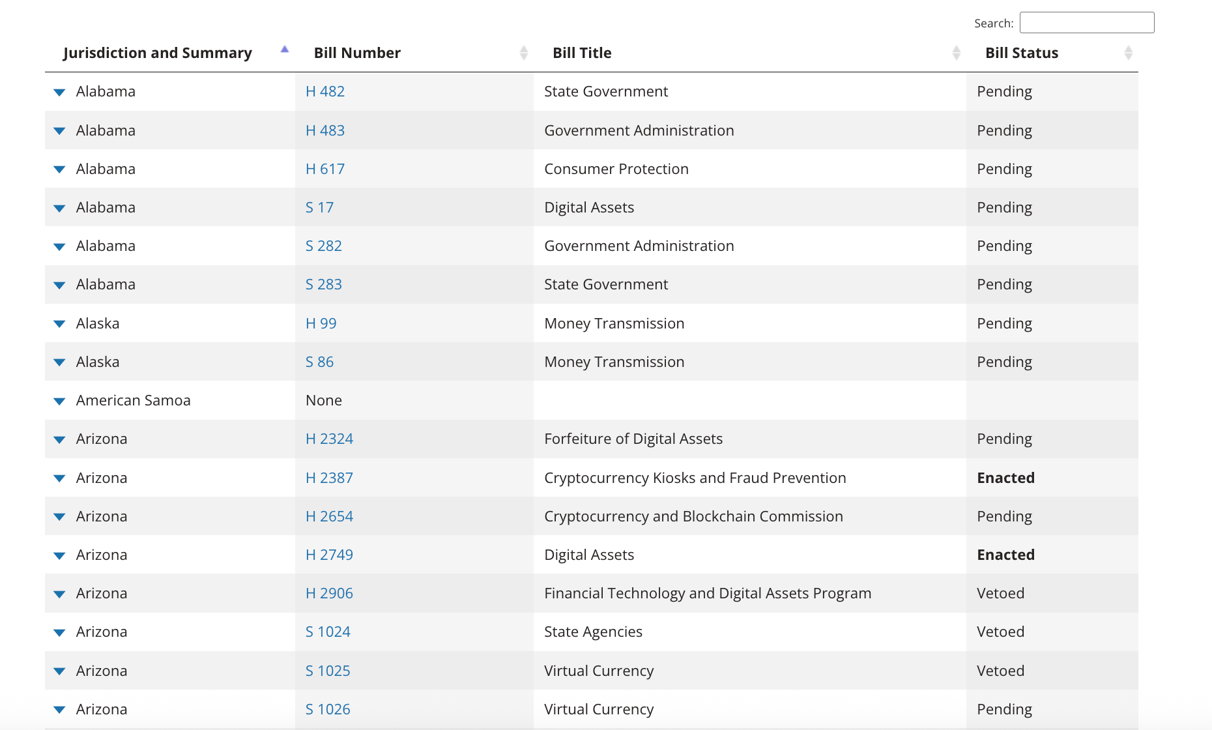Open bill link H 483

[325, 130]
